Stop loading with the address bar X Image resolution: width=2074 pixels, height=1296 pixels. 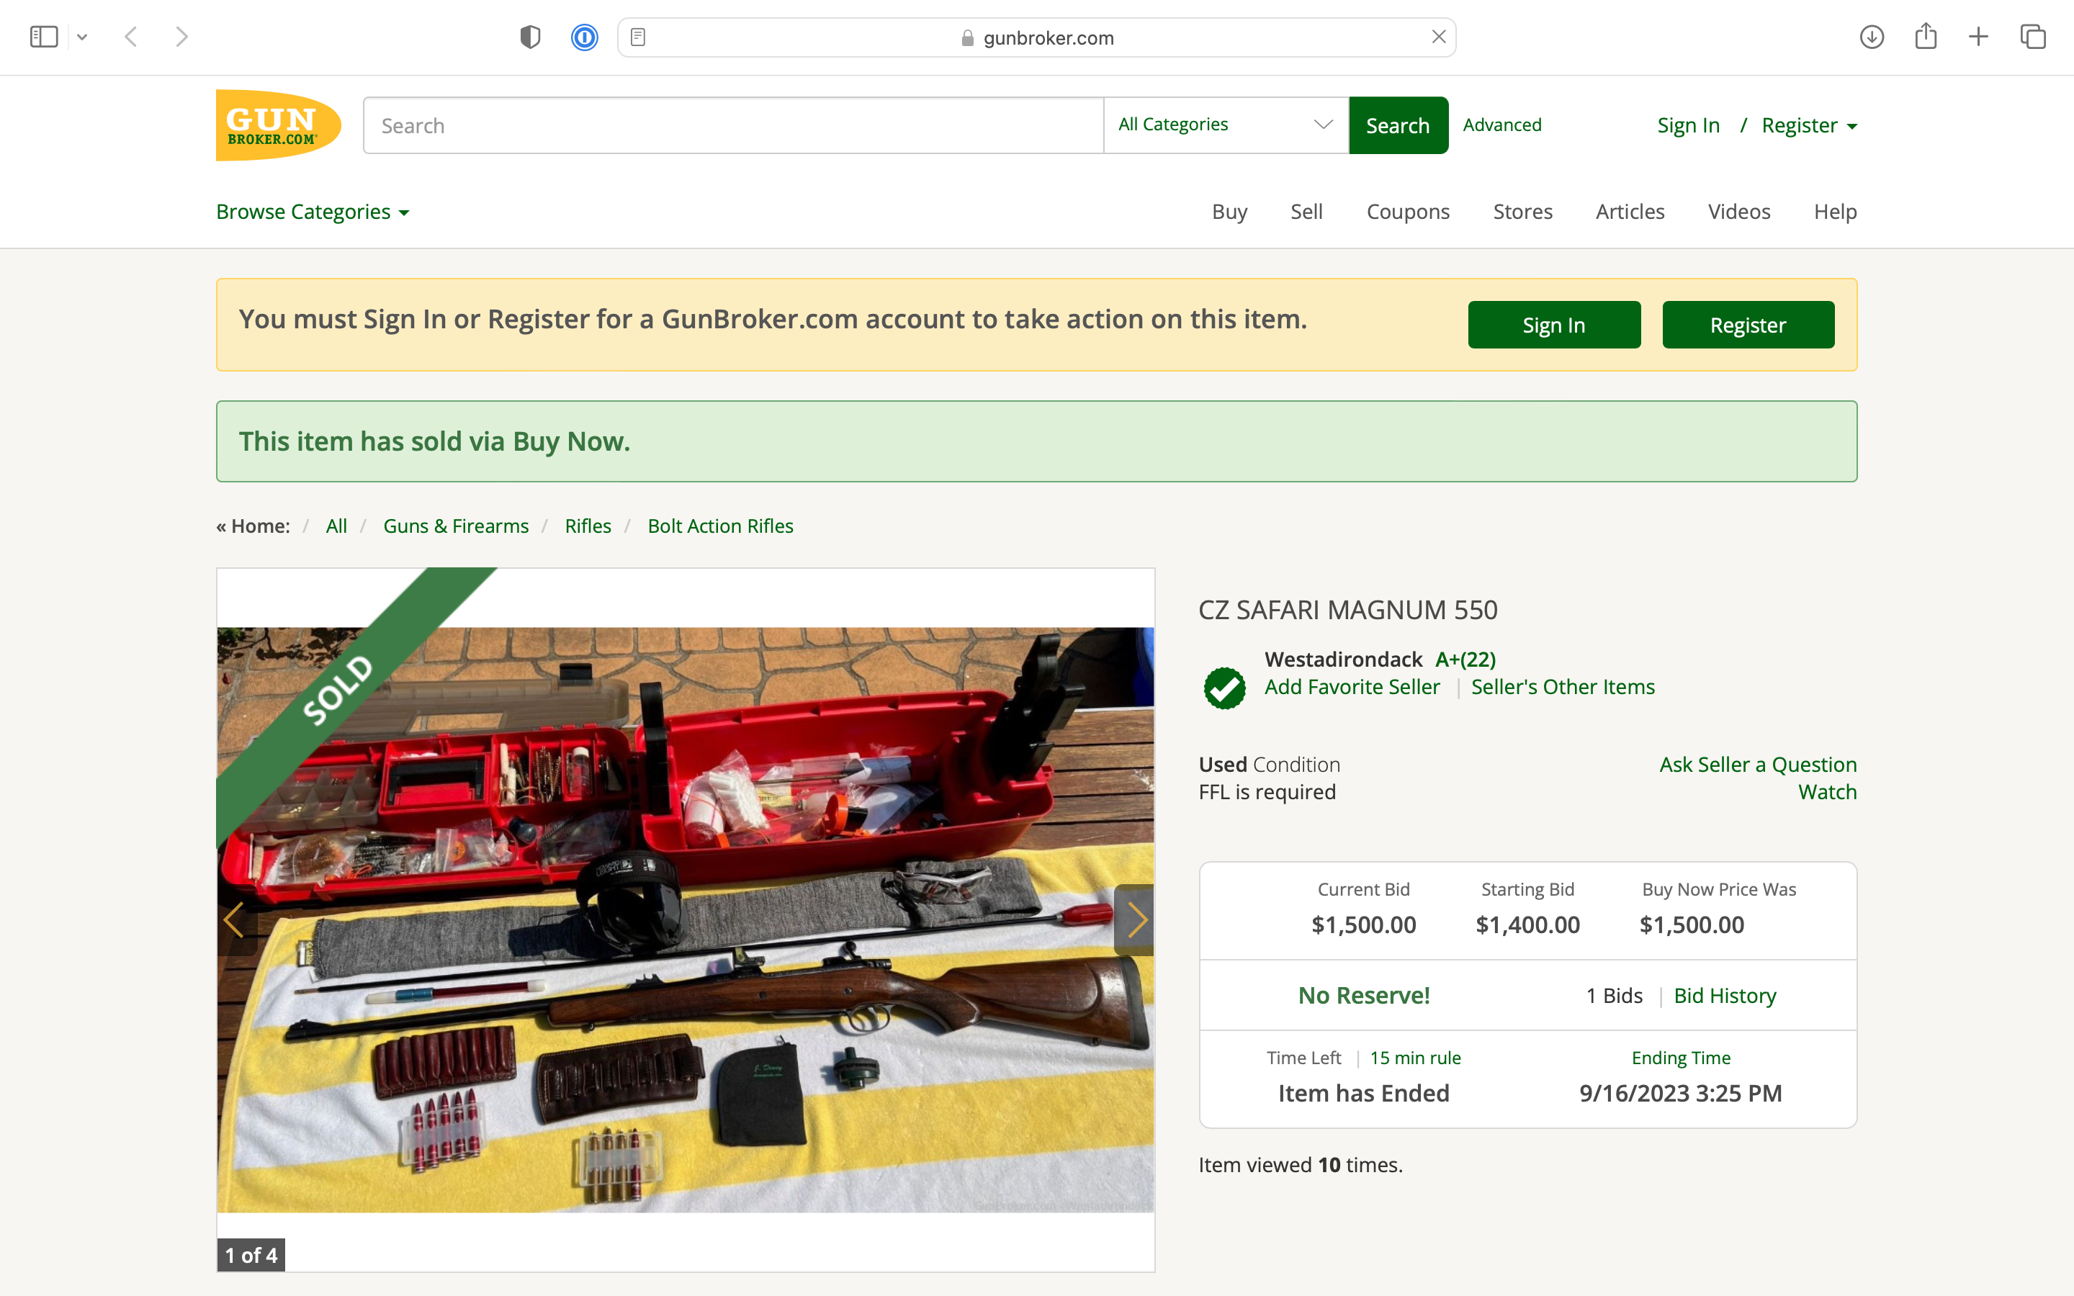[x=1439, y=37]
